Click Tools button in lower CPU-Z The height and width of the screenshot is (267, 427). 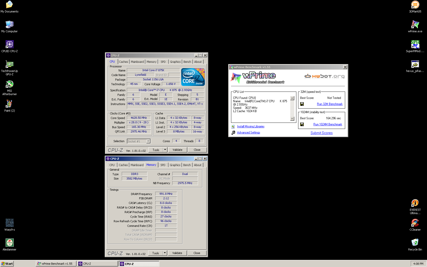[x=156, y=253]
